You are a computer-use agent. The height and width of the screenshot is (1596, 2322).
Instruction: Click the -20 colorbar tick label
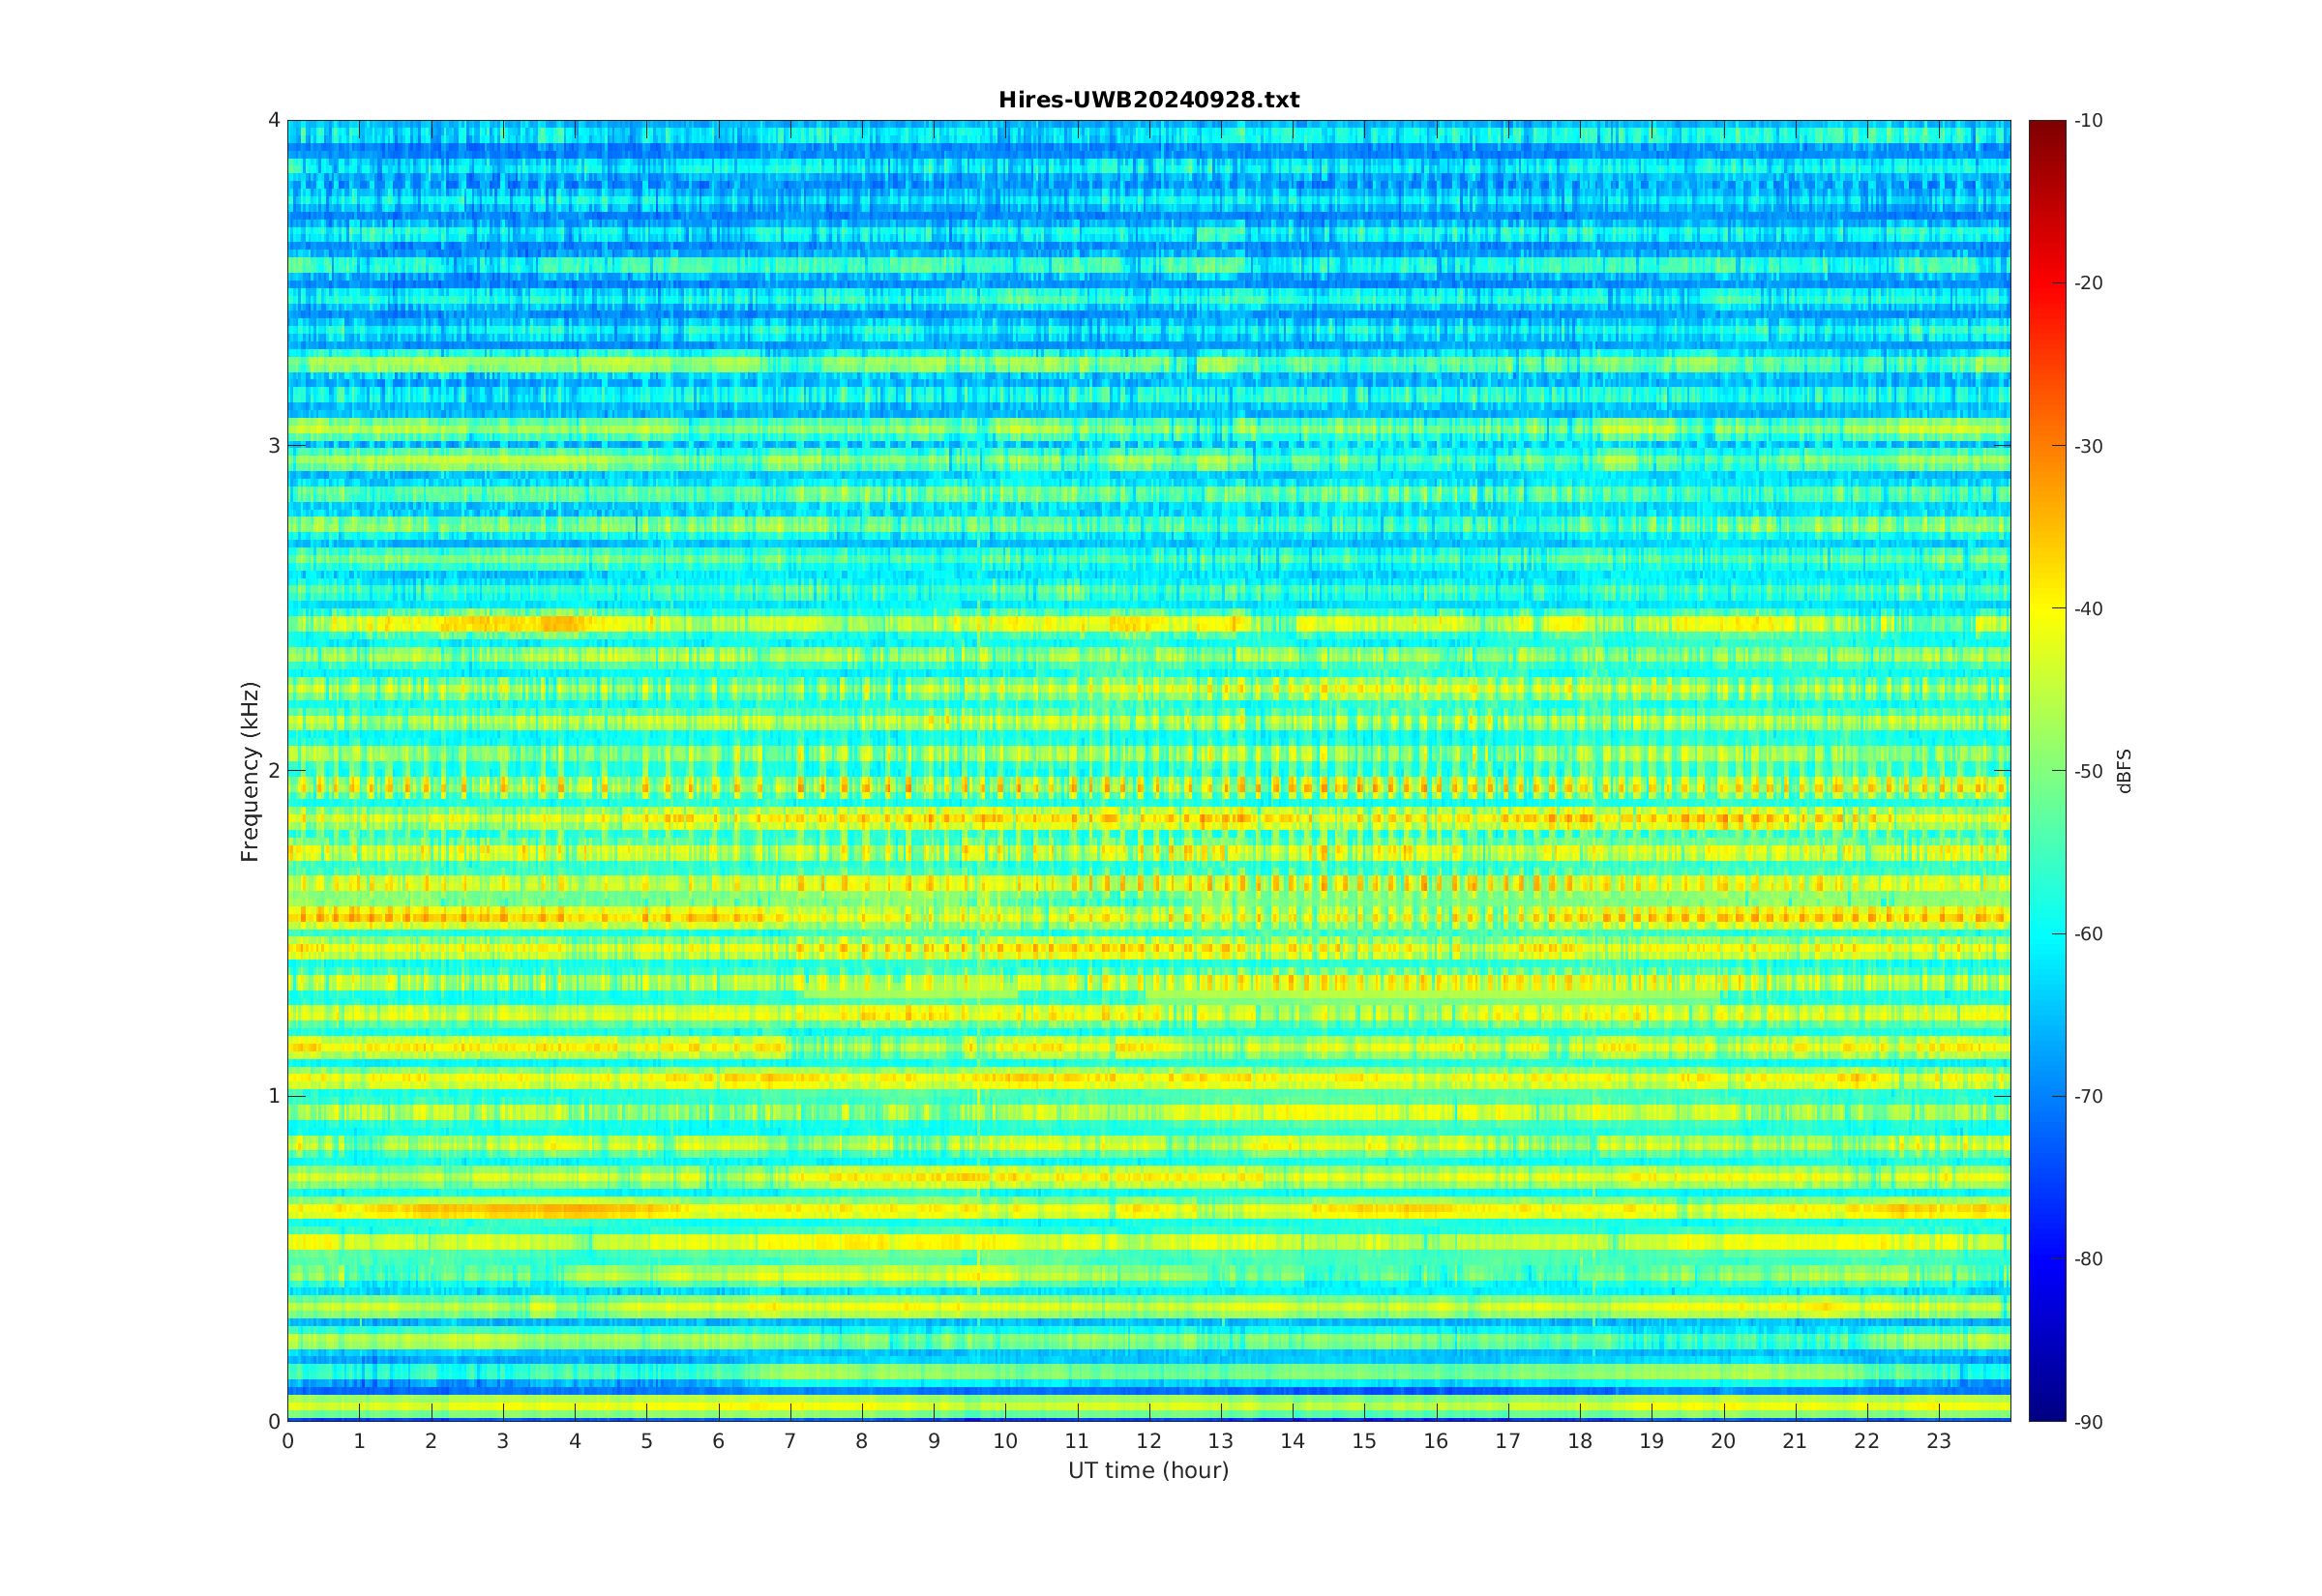coord(2089,283)
